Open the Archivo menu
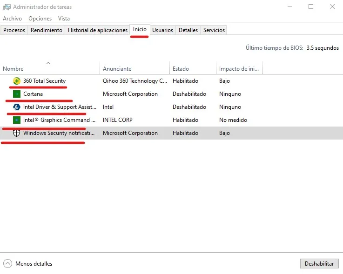Image resolution: width=343 pixels, height=274 pixels. (13, 19)
